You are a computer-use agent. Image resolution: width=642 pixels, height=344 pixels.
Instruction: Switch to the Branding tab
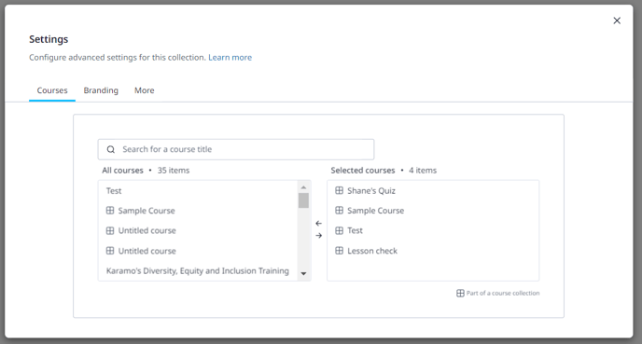click(101, 90)
